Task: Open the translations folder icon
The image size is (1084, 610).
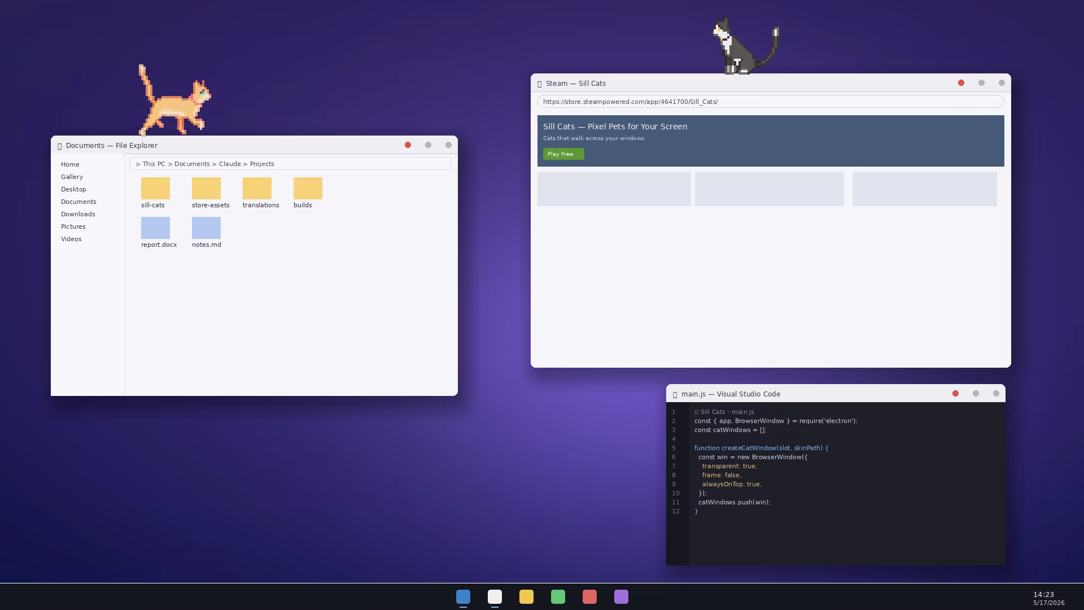Action: point(257,188)
